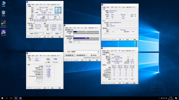This screenshot has height=100, width=179.
Task: Open the network tray icon
Action: (x=162, y=98)
